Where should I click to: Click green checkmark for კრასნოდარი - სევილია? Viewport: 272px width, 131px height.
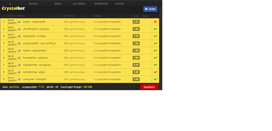155,29
